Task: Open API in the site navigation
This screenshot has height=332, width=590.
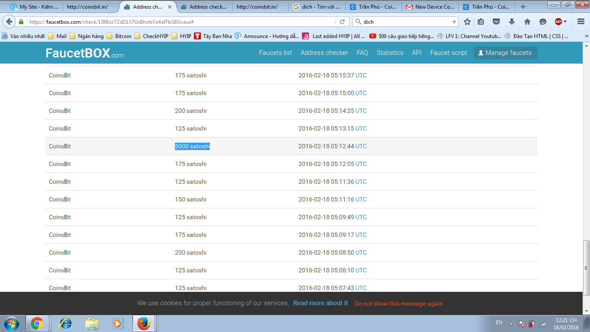Action: (417, 53)
